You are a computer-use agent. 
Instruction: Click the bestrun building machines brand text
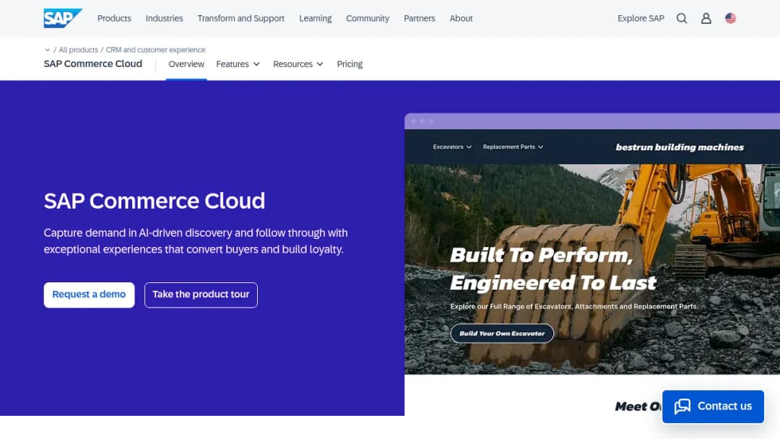(x=680, y=147)
